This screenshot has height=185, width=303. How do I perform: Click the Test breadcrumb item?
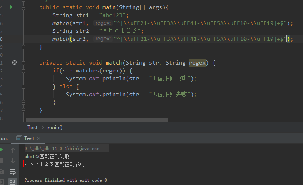pyautogui.click(x=32, y=127)
